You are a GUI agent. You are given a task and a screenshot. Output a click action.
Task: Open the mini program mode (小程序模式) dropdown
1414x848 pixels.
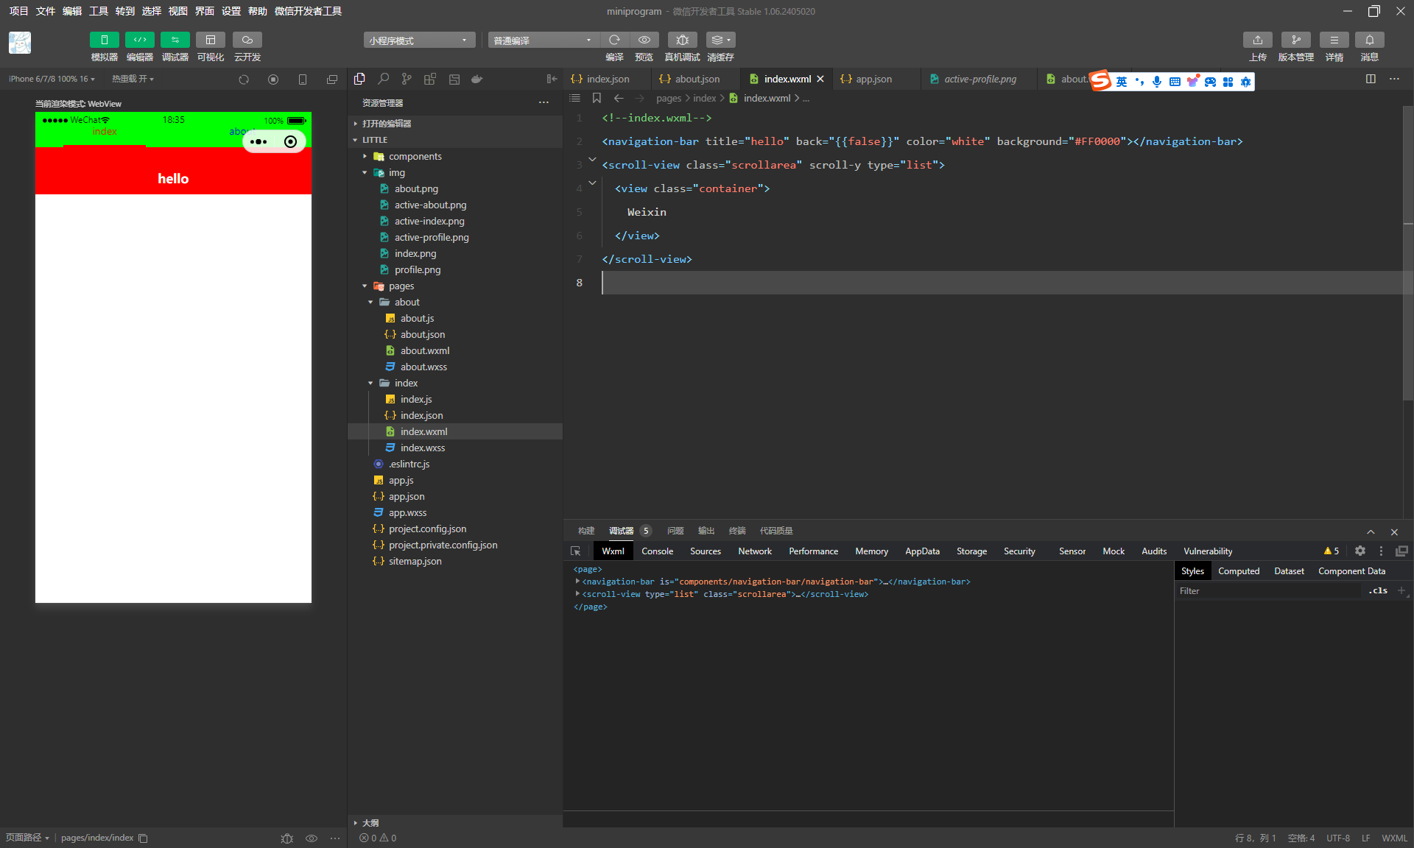pyautogui.click(x=418, y=40)
